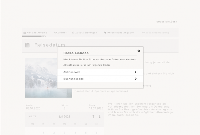
Task: Open the Aktionscode row in the dialog
Action: pyautogui.click(x=100, y=72)
